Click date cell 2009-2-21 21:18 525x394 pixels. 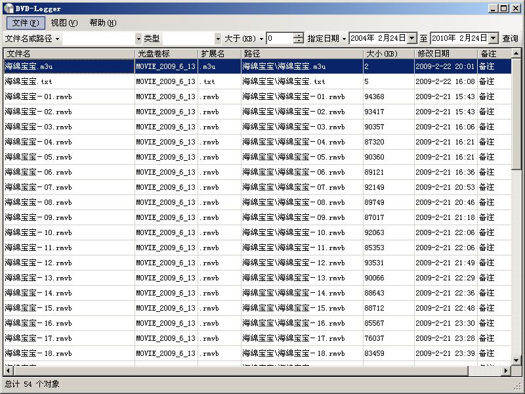click(x=446, y=217)
